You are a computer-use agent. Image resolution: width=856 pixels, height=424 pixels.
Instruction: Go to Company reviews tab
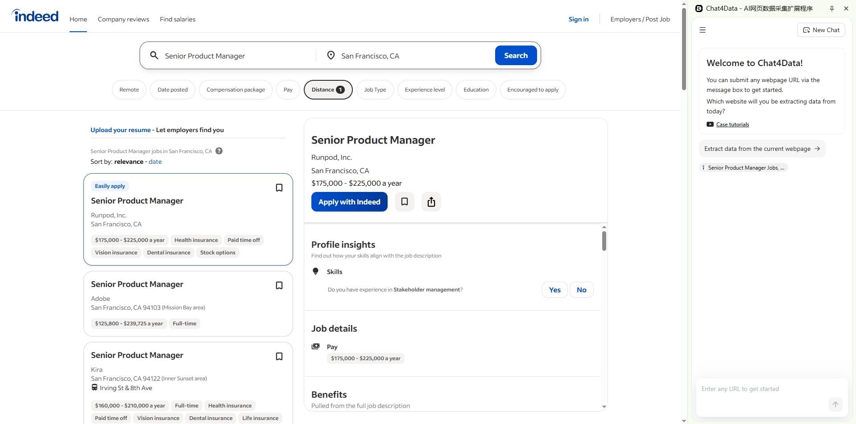coord(123,19)
